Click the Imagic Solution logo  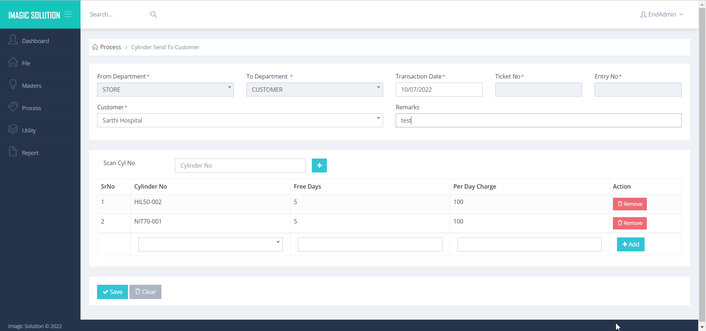click(x=34, y=15)
